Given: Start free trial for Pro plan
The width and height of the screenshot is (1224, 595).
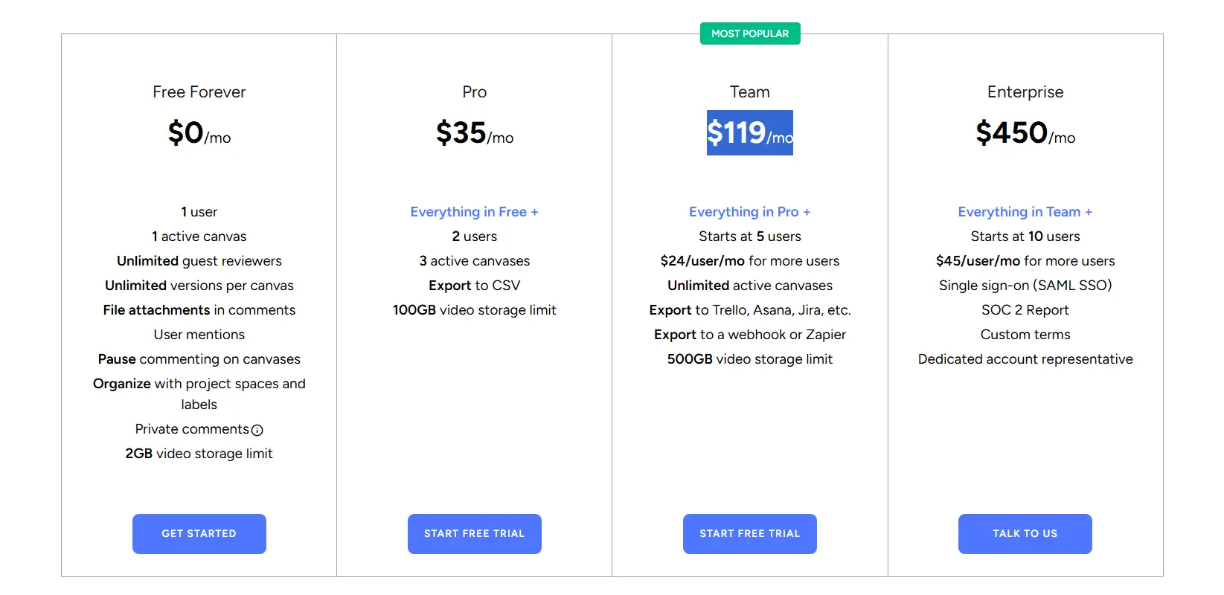Looking at the screenshot, I should [474, 533].
